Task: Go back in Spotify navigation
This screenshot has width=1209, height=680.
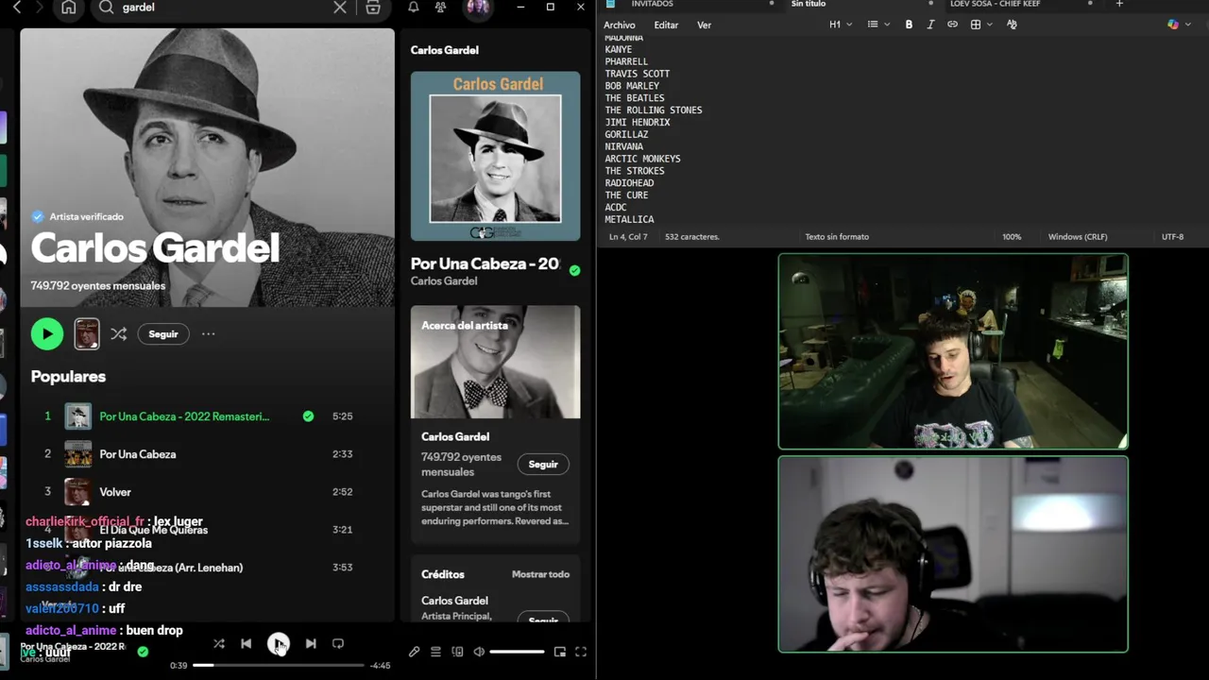Action: pos(16,7)
